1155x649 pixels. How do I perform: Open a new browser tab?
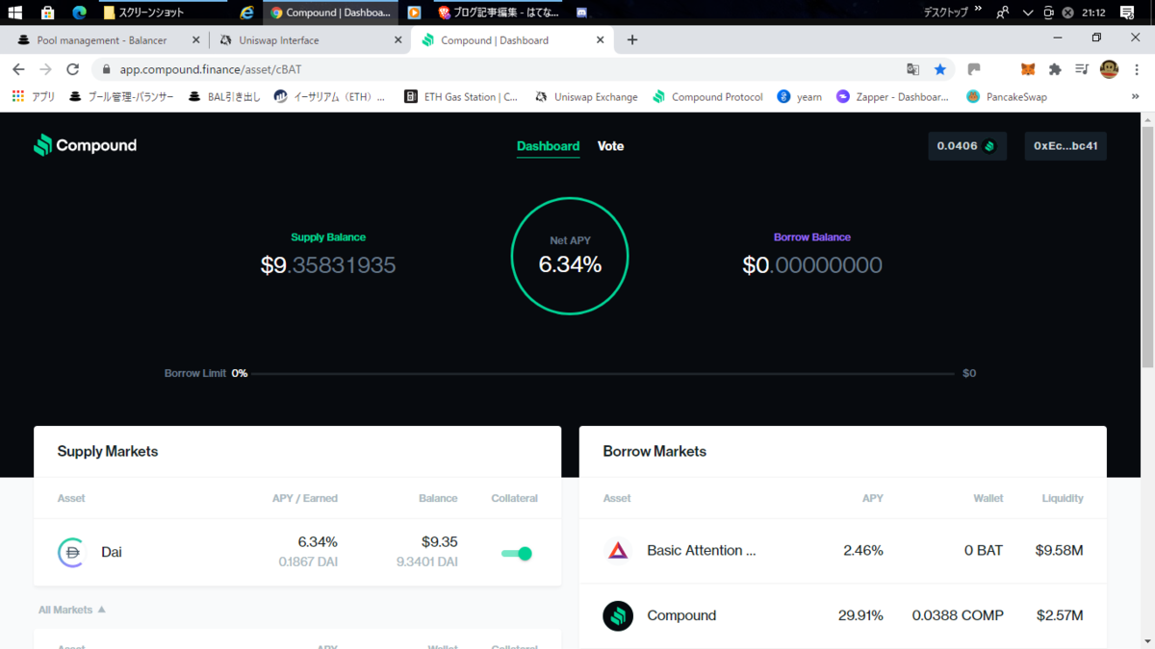pyautogui.click(x=632, y=40)
